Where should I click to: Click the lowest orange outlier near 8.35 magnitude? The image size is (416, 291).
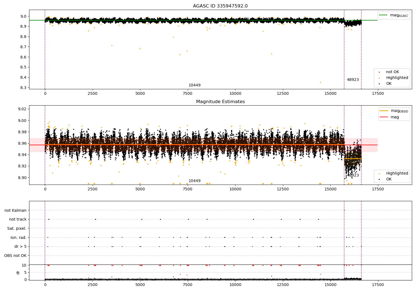click(320, 82)
